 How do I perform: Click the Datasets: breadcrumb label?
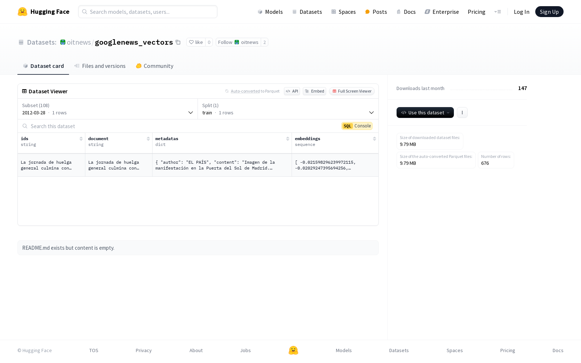point(42,42)
